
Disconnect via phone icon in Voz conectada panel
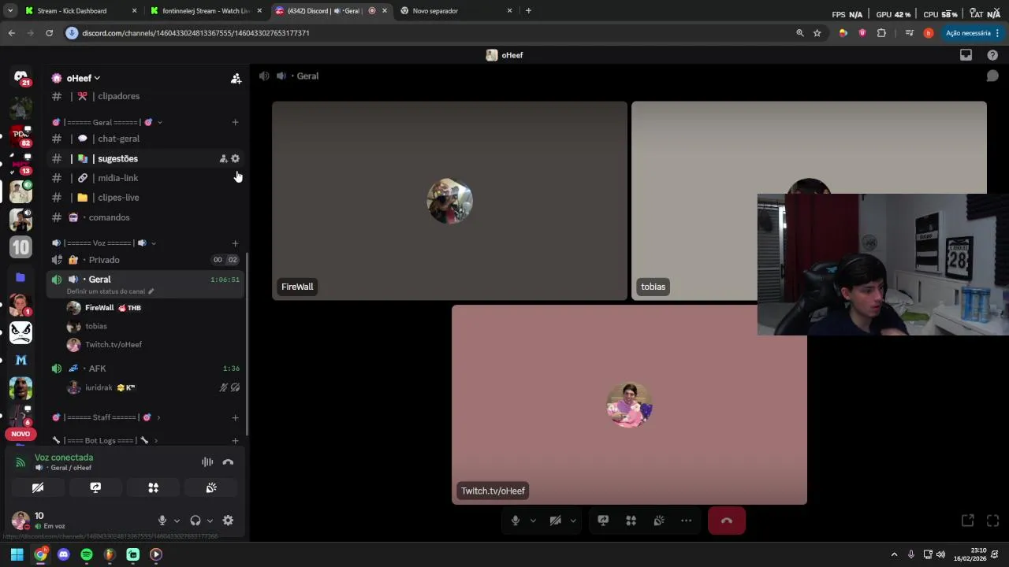point(228,462)
